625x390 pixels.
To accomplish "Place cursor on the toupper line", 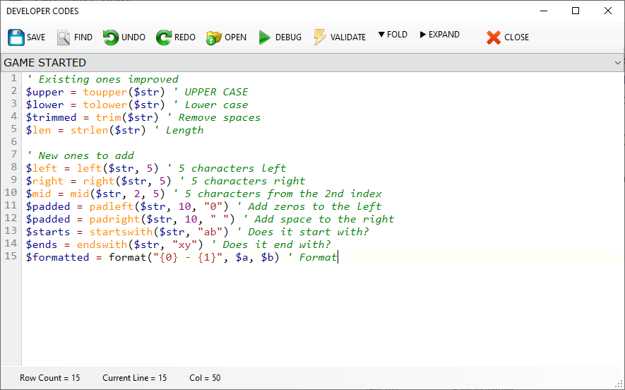I will (137, 92).
